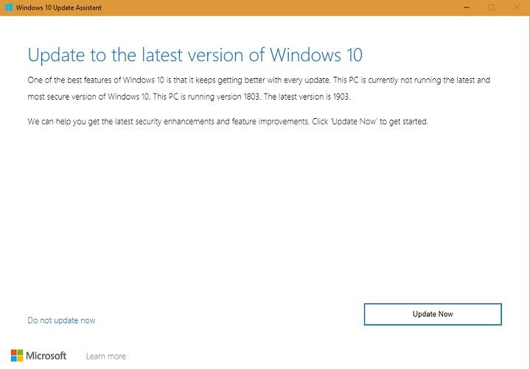530x369 pixels.
Task: Click the Windows 10 Update Assistant title text
Action: (x=59, y=7)
